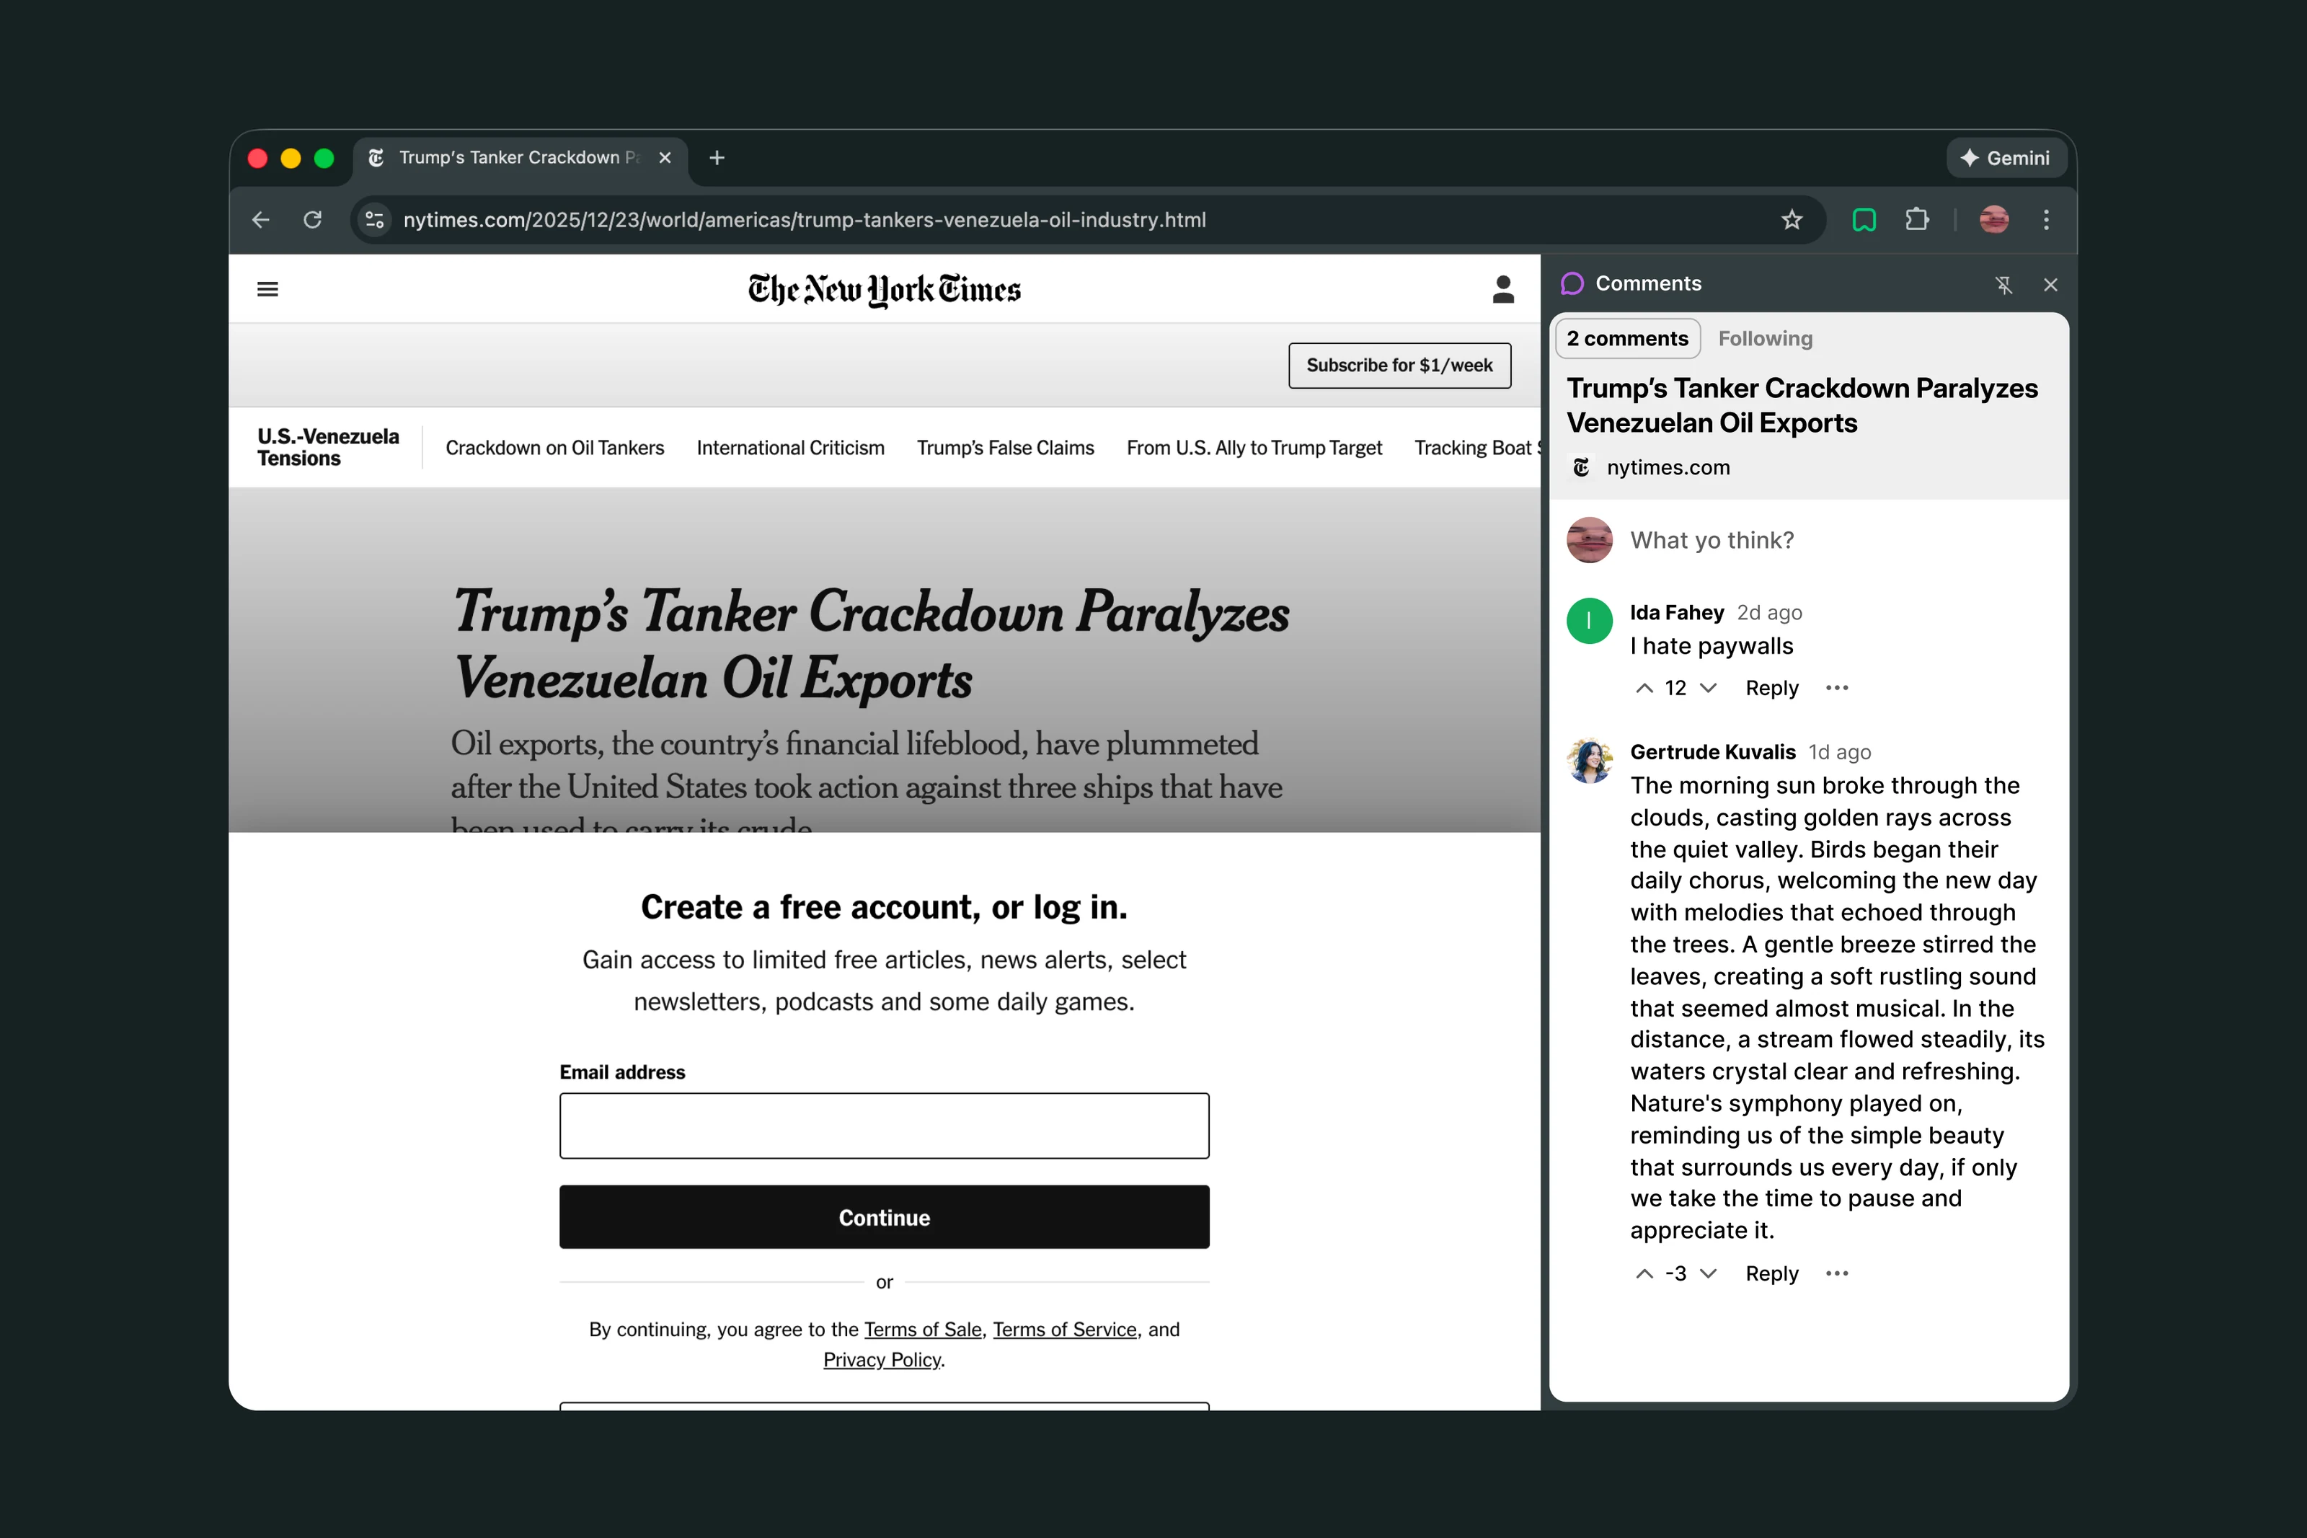Screen dimensions: 2307x1538
Task: Click Gertrude Kuvalis's name
Action: (x=1712, y=752)
